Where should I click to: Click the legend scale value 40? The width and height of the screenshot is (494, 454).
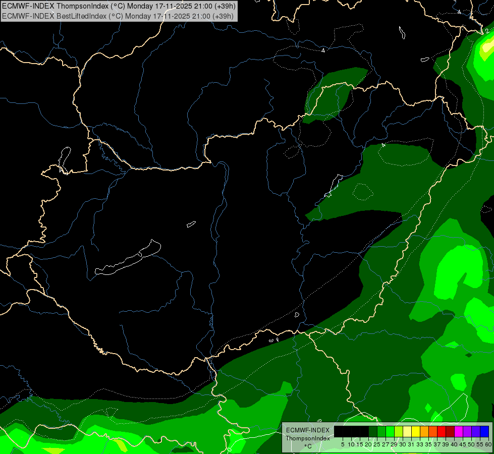coord(454,444)
